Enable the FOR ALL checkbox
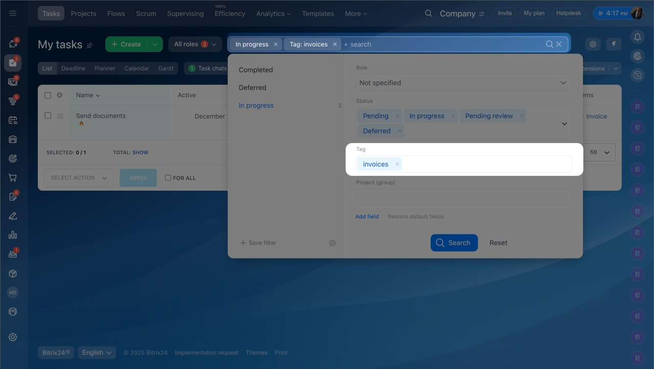654x369 pixels. tap(168, 178)
